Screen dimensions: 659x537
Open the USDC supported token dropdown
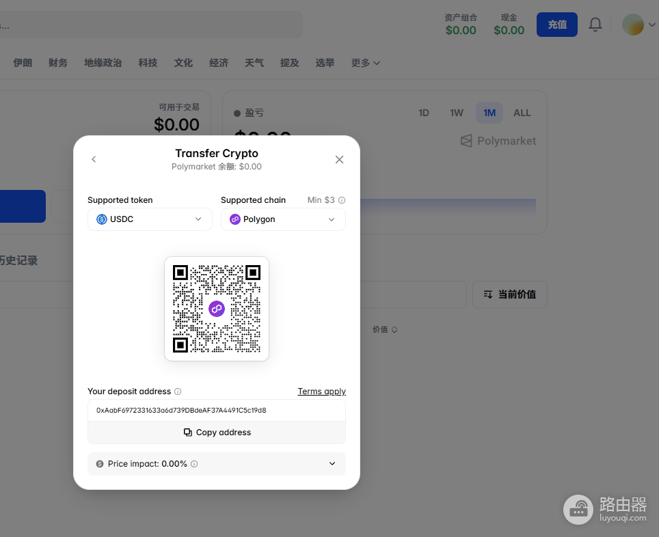(x=150, y=219)
